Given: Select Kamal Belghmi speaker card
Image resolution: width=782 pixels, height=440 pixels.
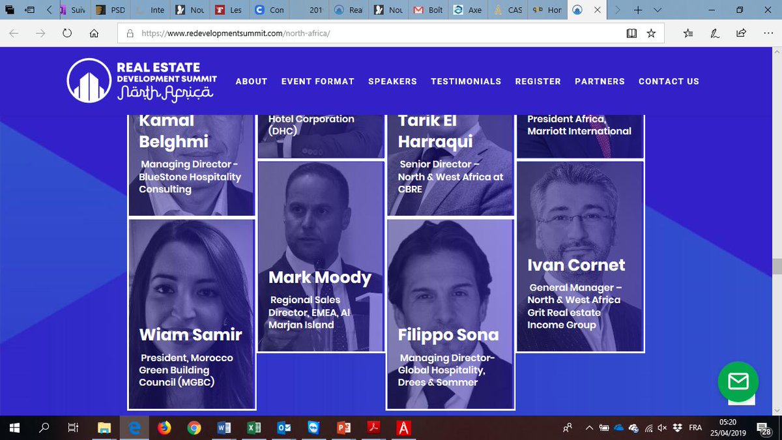Looking at the screenshot, I should pos(192,166).
